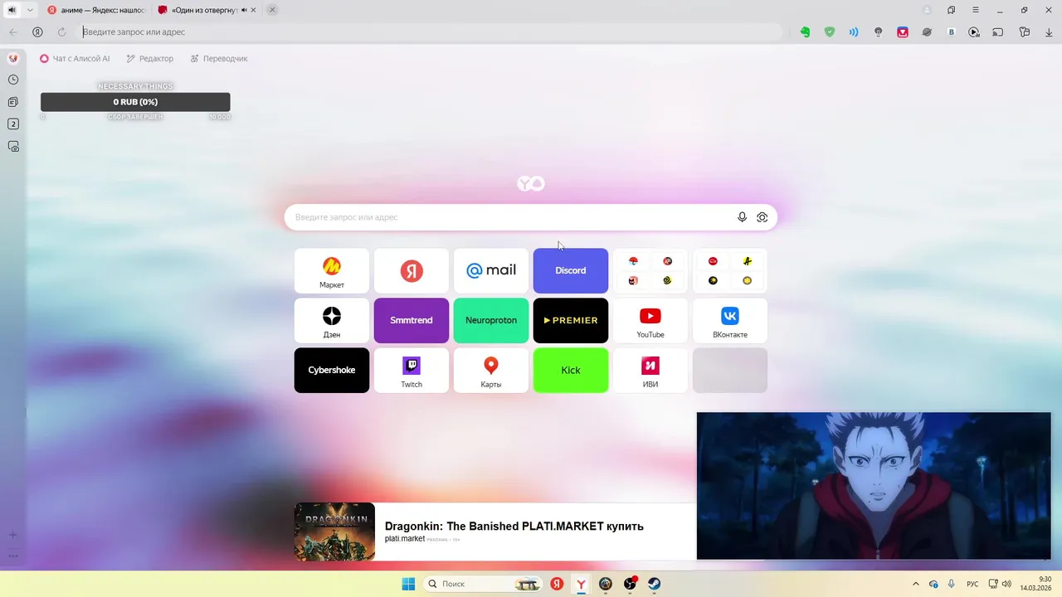
Task: Open the PREMIER tile
Action: (x=571, y=321)
